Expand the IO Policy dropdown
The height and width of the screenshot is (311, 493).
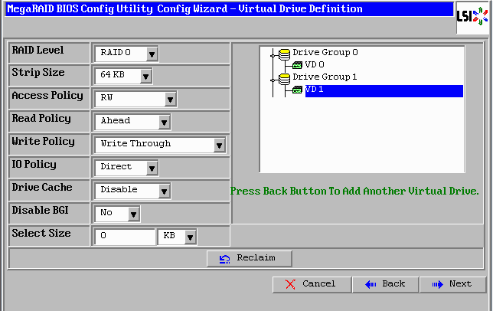coord(152,168)
